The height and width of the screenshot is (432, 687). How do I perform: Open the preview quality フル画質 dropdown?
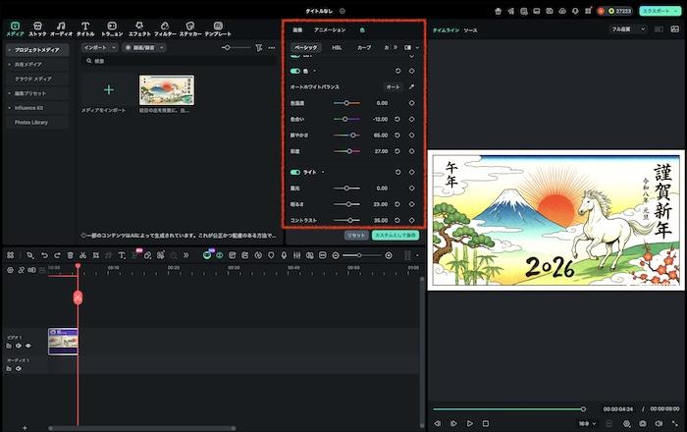pos(628,28)
